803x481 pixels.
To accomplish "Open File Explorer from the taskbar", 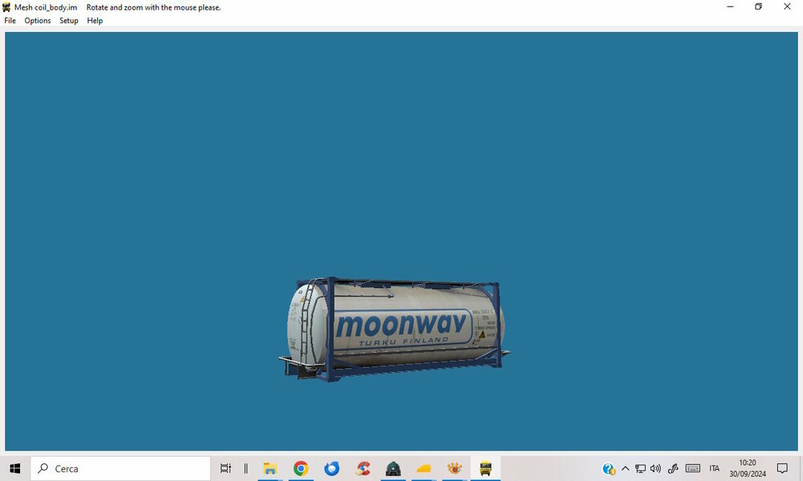I will tap(270, 468).
